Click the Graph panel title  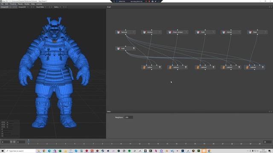(109, 7)
